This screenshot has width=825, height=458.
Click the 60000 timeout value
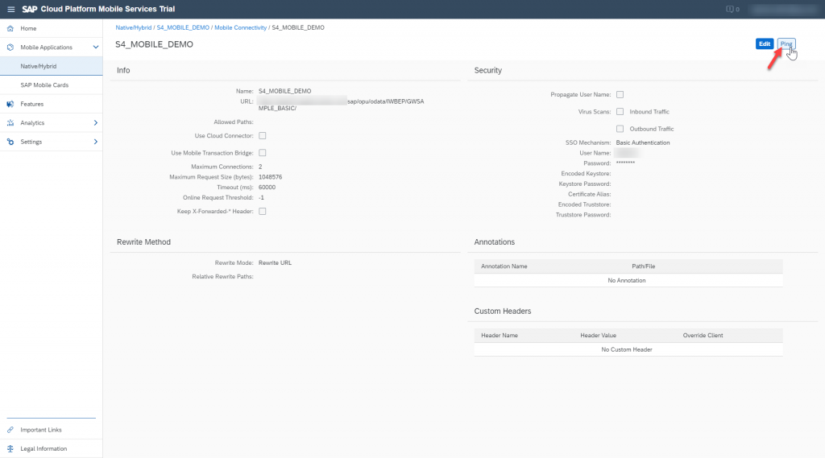pos(267,188)
